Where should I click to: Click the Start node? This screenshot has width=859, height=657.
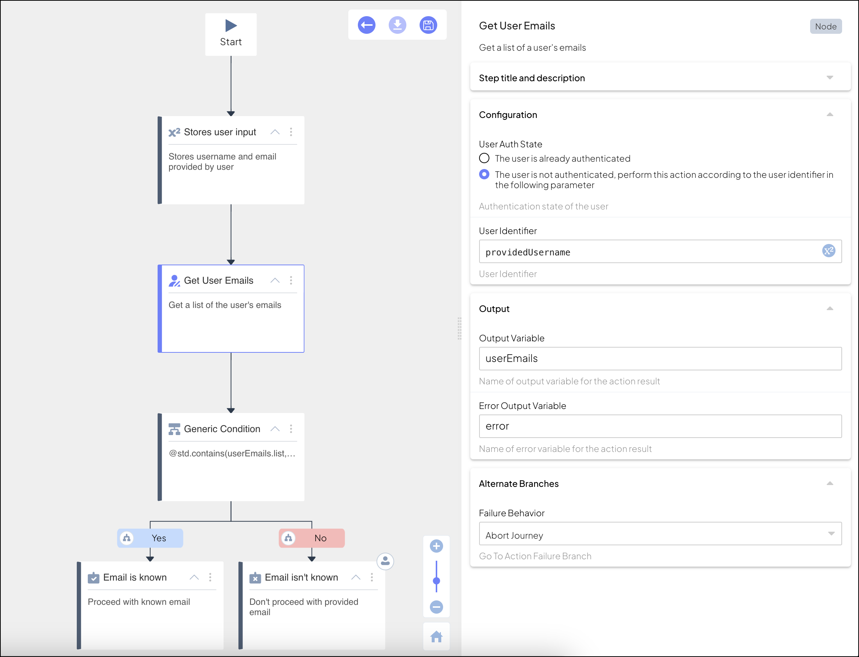231,34
